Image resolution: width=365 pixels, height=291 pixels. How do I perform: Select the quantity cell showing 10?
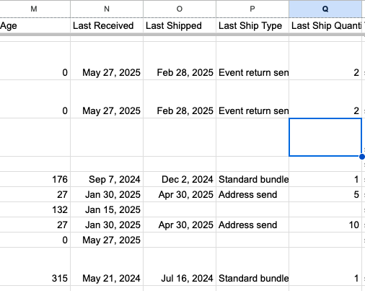325,225
